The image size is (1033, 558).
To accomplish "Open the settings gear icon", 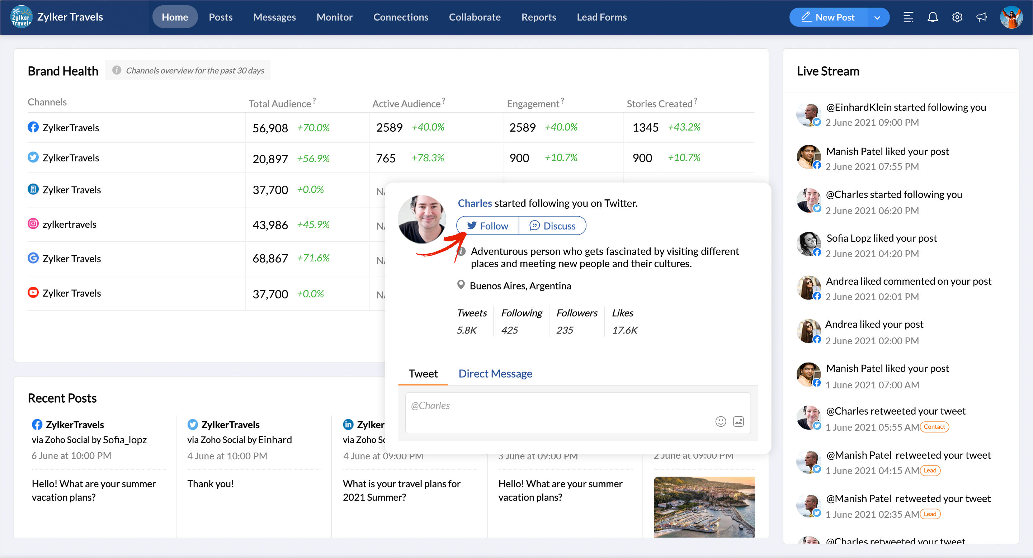I will pos(957,17).
